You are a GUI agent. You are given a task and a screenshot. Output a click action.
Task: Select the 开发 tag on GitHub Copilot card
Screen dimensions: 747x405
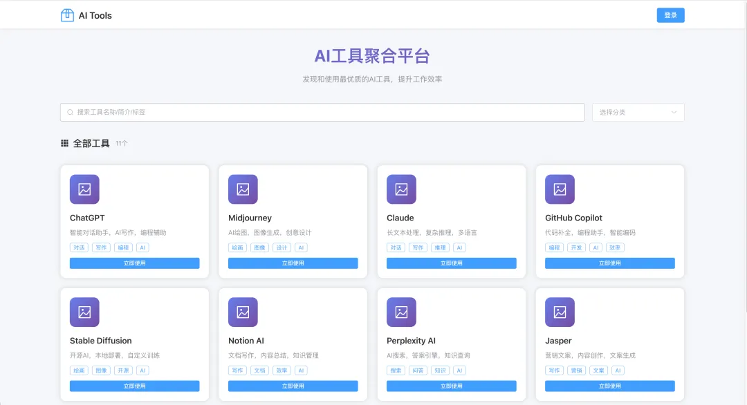576,247
